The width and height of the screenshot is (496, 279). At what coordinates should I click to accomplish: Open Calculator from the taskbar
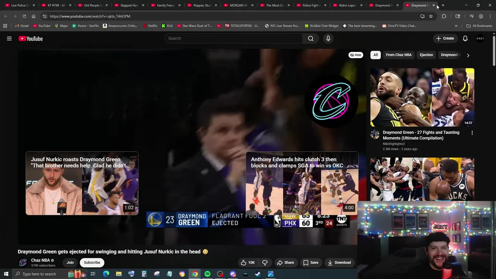(144, 274)
